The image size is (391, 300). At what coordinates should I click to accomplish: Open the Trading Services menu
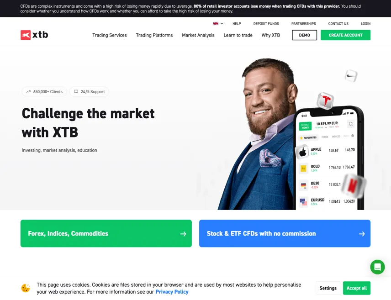pyautogui.click(x=110, y=35)
